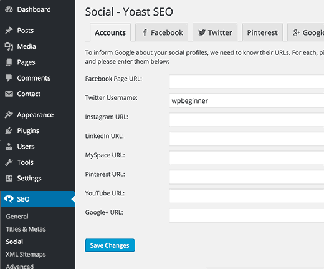The height and width of the screenshot is (269, 324).
Task: Click the Pages icon in sidebar
Action: [x=9, y=62]
